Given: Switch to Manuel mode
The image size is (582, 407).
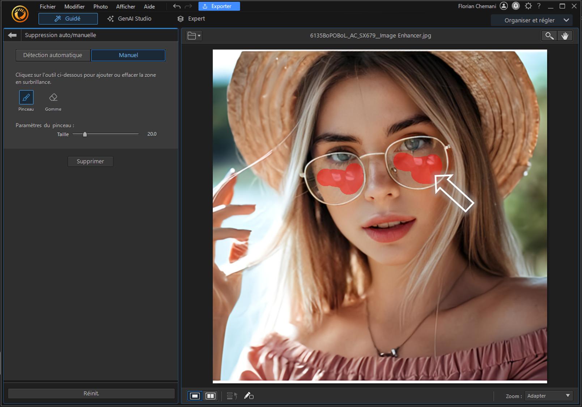Looking at the screenshot, I should [x=128, y=55].
